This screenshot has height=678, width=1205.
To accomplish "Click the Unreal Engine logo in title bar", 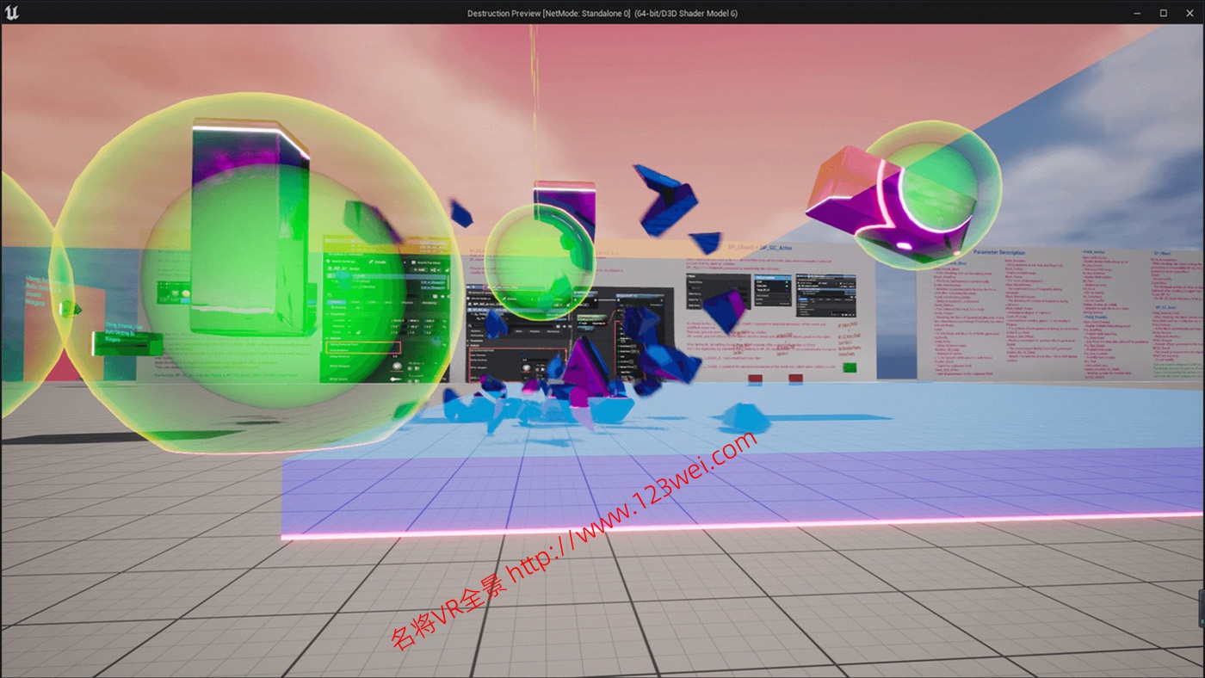I will (x=12, y=12).
